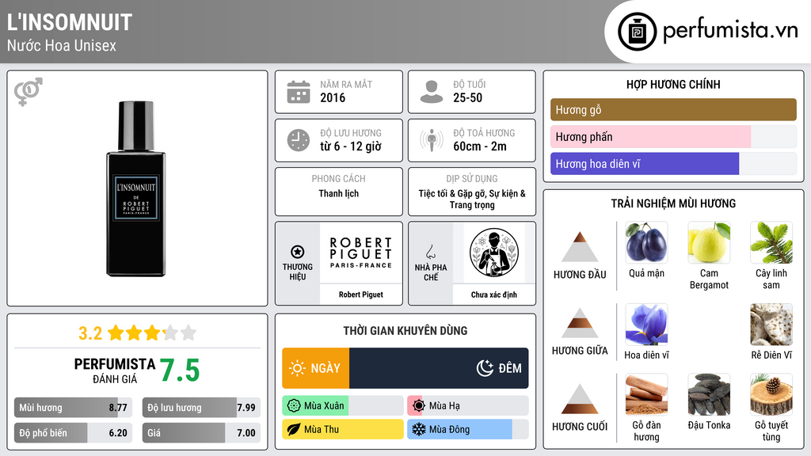811x456 pixels.
Task: Click the Mùa Đông season bar
Action: (x=467, y=429)
